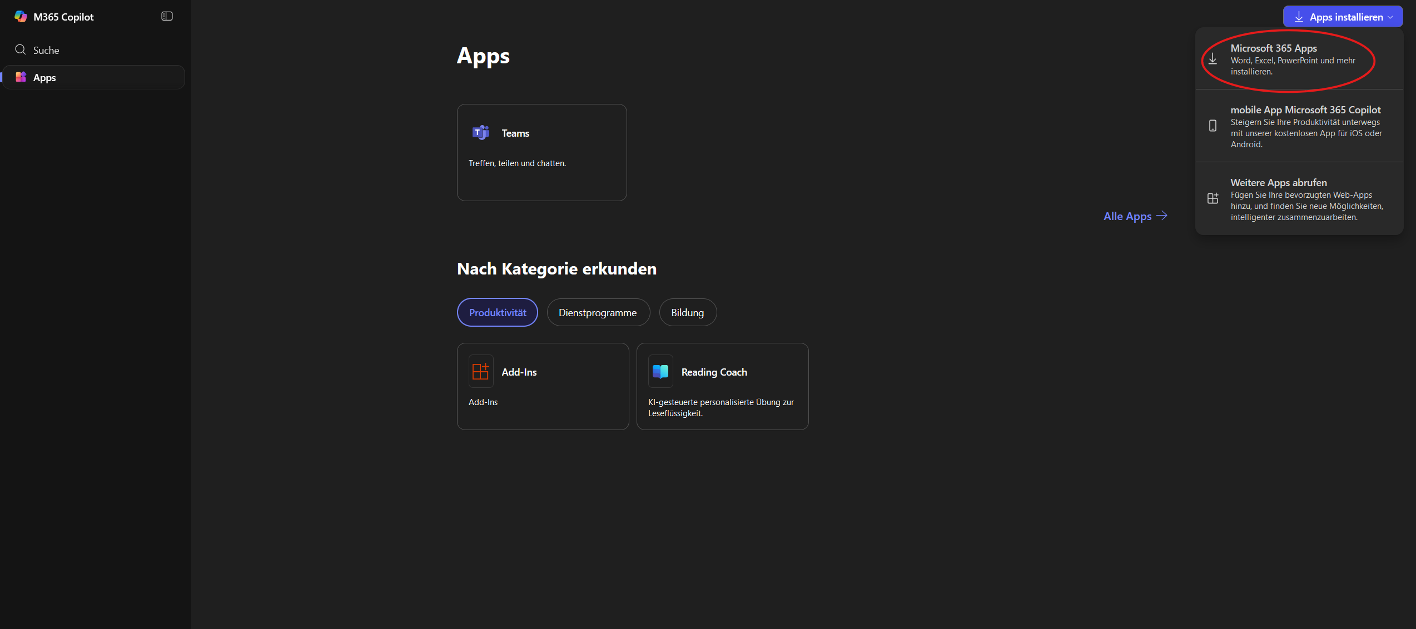This screenshot has width=1416, height=629.
Task: Click the Suche search field
Action: coord(46,50)
